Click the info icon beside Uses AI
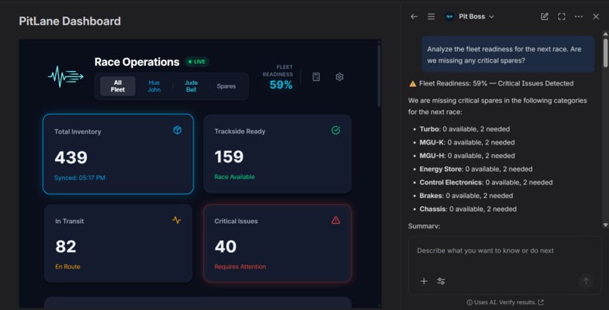Viewport: 609px width, 310px height. (469, 302)
